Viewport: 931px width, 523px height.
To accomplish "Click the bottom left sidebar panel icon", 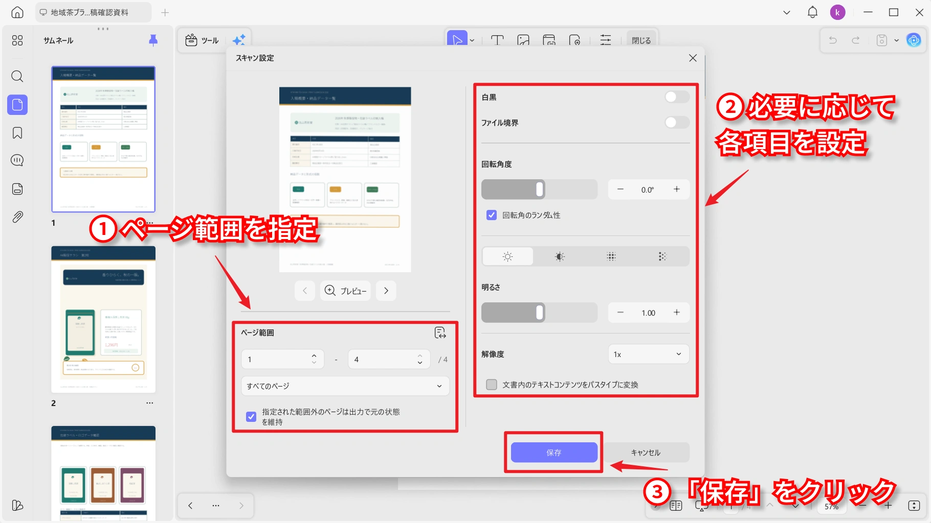I will coord(17,506).
